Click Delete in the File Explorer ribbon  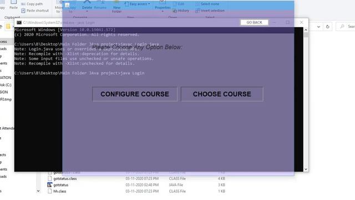87,7
